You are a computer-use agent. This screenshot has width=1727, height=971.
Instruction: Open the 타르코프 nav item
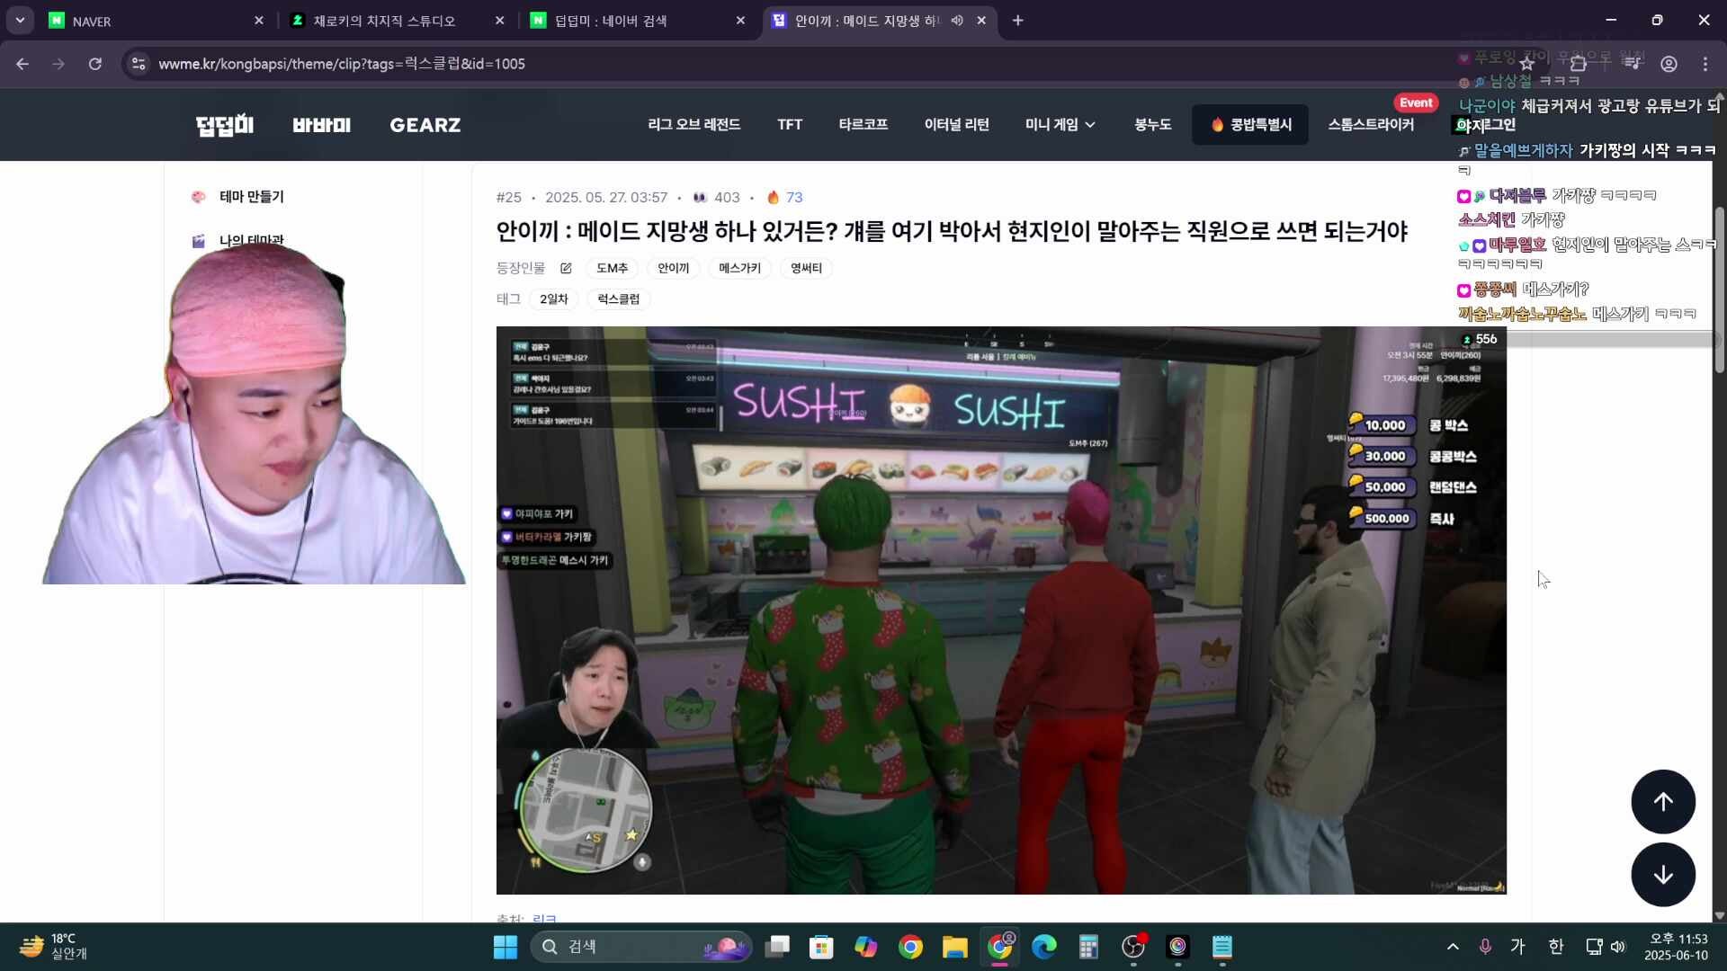pyautogui.click(x=863, y=125)
